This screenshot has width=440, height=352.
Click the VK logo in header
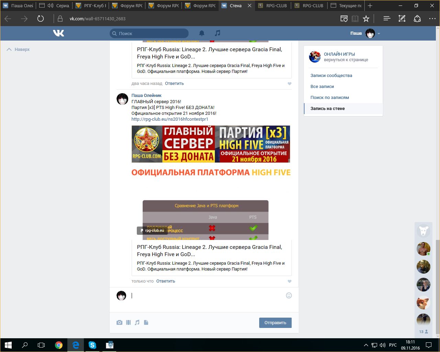(59, 33)
